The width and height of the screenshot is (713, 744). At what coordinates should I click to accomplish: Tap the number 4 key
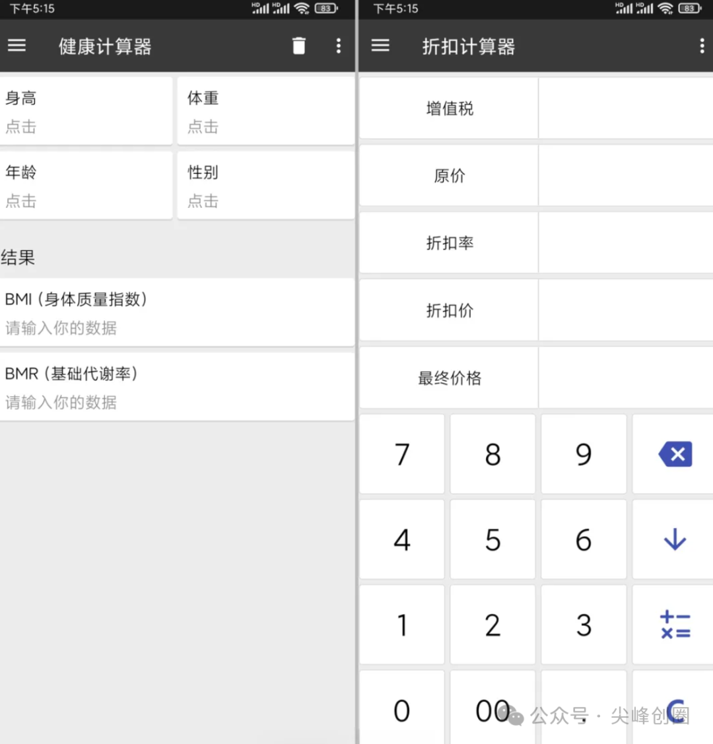[402, 539]
